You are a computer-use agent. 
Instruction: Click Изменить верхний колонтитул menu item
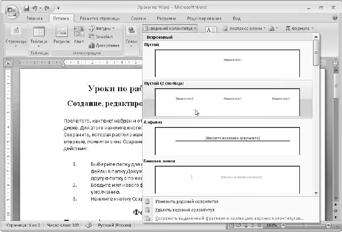[187, 202]
